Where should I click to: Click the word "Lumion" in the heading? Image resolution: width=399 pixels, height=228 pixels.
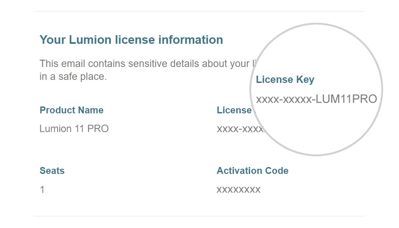pyautogui.click(x=90, y=40)
